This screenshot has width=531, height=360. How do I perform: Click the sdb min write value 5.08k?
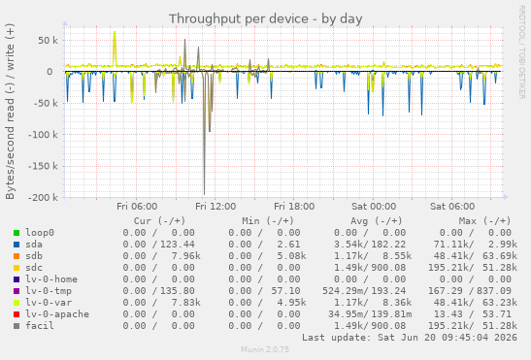click(x=291, y=256)
